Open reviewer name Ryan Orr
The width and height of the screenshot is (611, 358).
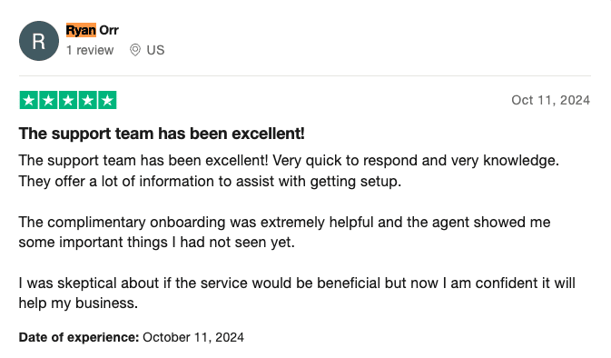[92, 30]
